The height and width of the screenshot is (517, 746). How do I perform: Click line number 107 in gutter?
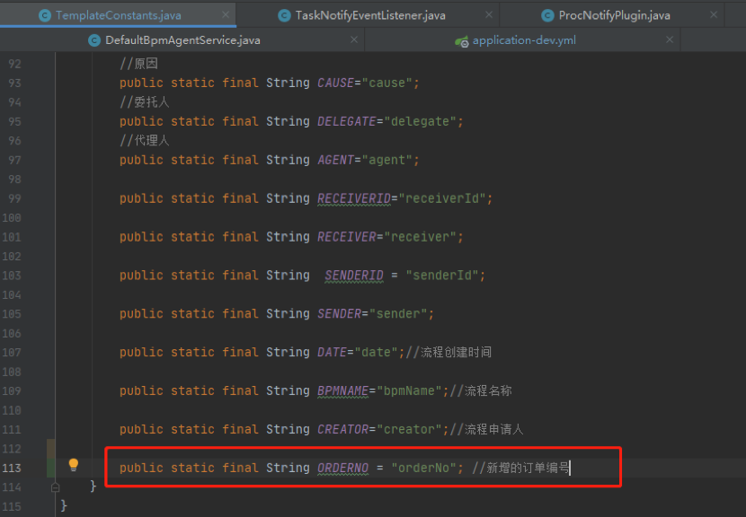click(12, 353)
